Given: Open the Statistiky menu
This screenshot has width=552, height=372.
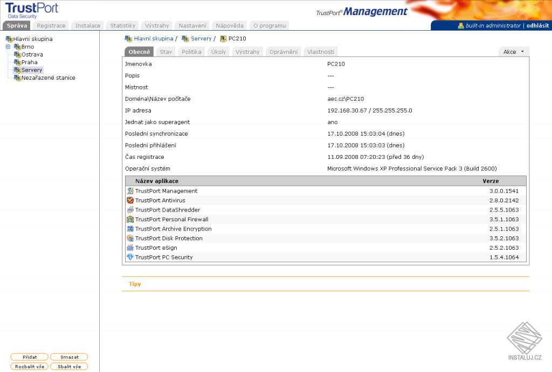Looking at the screenshot, I should pos(122,25).
